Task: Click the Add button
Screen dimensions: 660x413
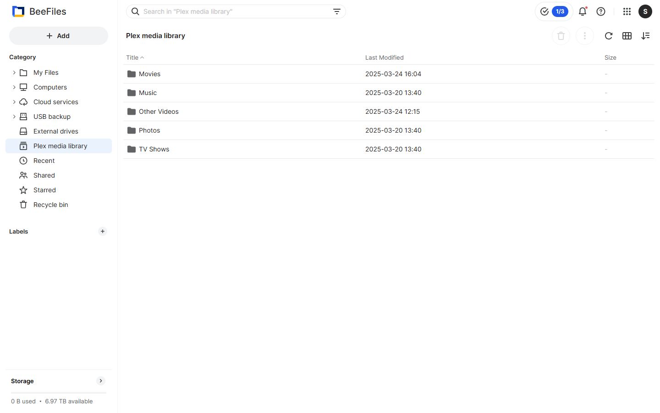Action: (x=59, y=35)
